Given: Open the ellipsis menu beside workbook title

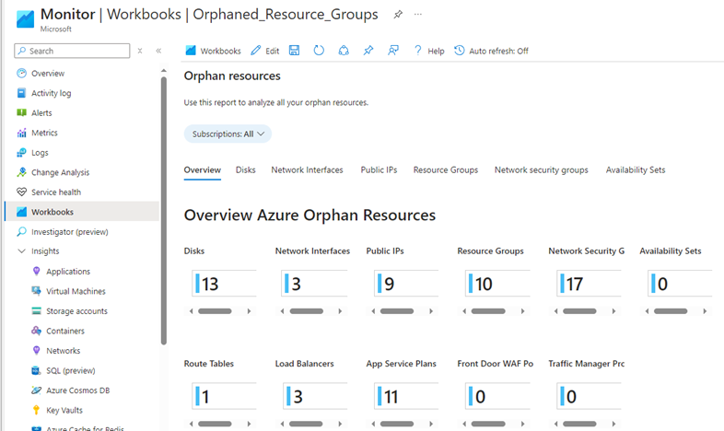Looking at the screenshot, I should click(x=418, y=15).
